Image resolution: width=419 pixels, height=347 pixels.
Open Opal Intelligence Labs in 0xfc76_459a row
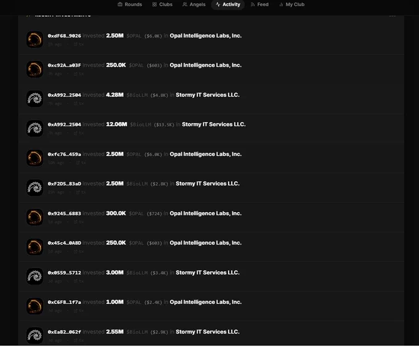click(205, 154)
